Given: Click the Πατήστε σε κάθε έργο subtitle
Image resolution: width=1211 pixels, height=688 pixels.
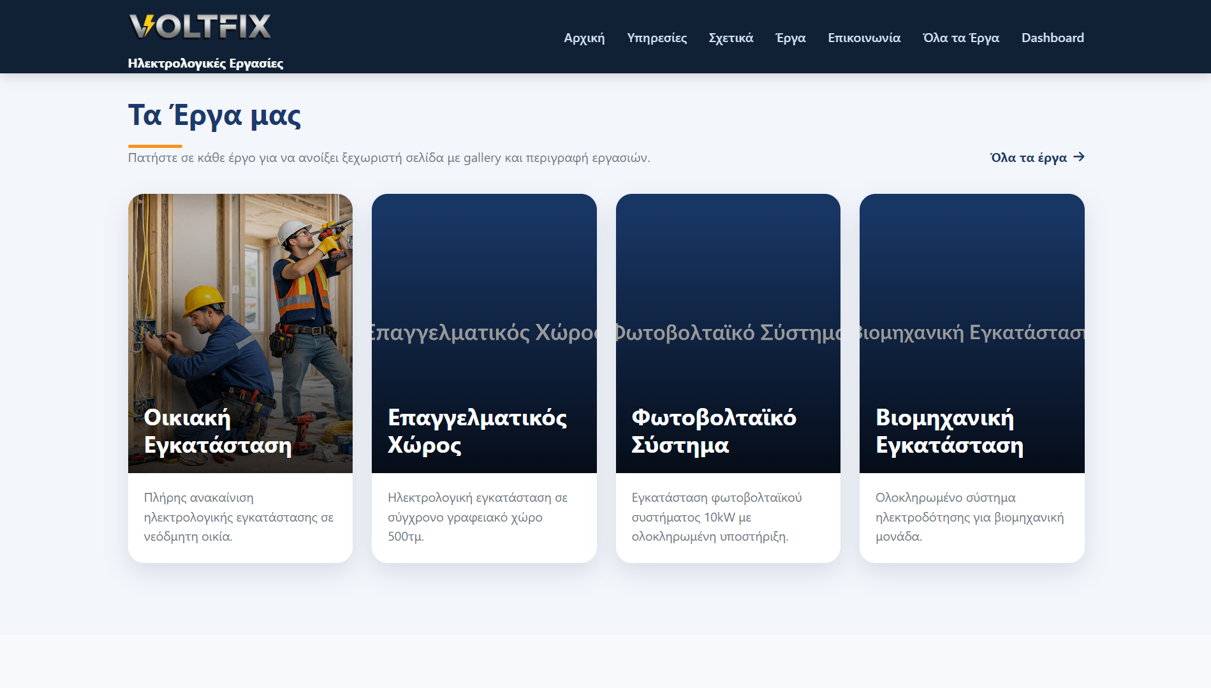Looking at the screenshot, I should pos(389,157).
